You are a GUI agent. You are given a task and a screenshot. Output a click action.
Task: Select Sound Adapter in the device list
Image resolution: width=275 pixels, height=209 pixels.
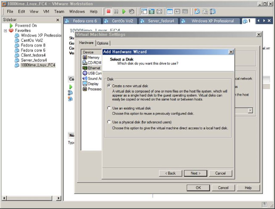[x=92, y=78]
